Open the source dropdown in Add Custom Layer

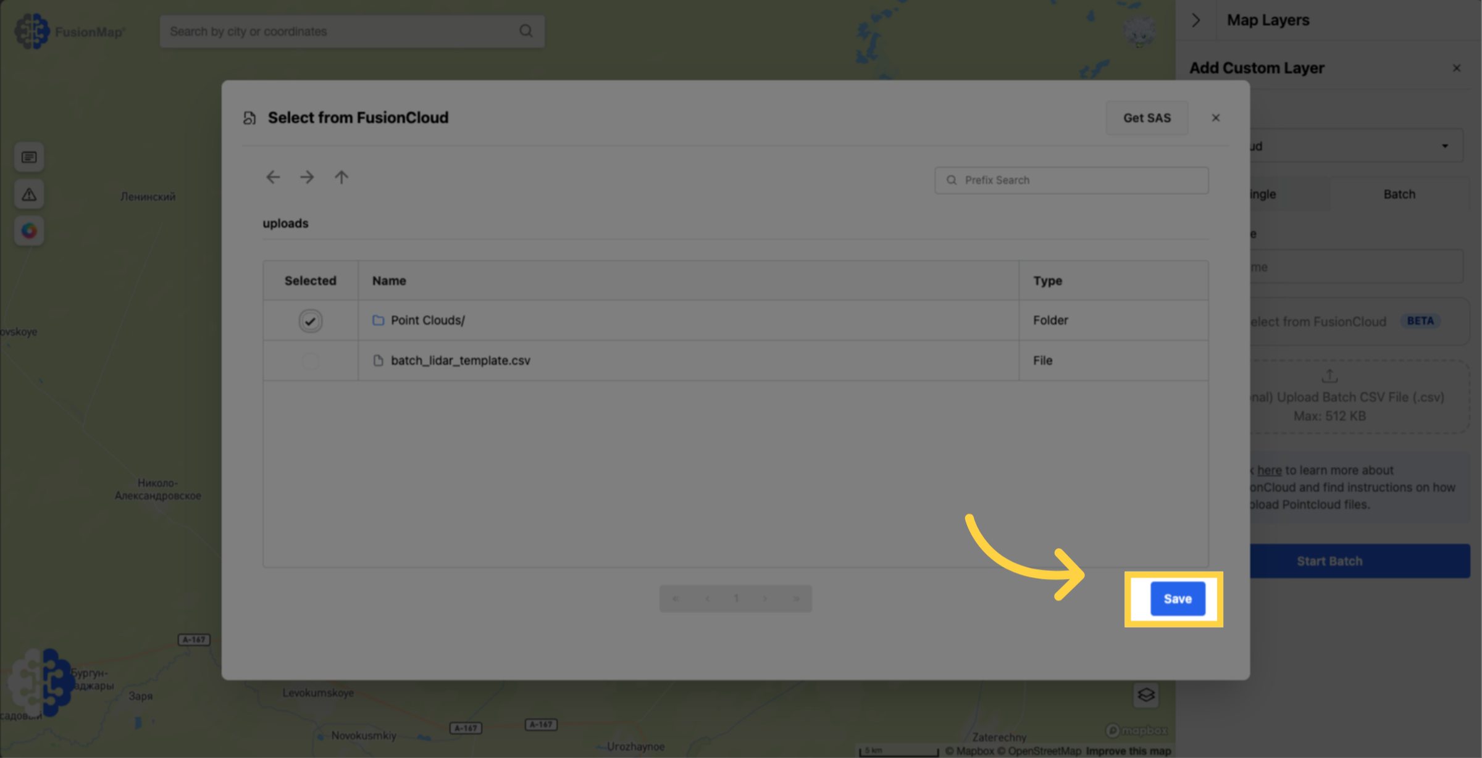pyautogui.click(x=1356, y=146)
